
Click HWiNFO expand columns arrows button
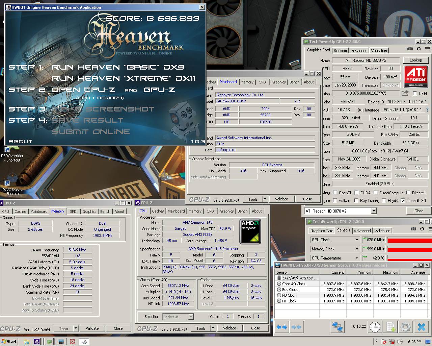pyautogui.click(x=281, y=327)
